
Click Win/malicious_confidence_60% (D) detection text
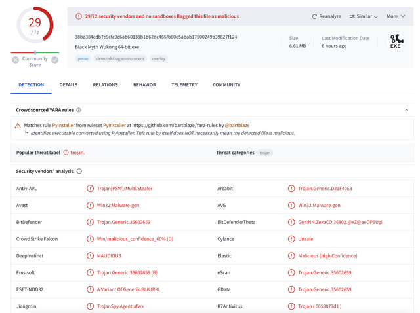click(x=135, y=239)
